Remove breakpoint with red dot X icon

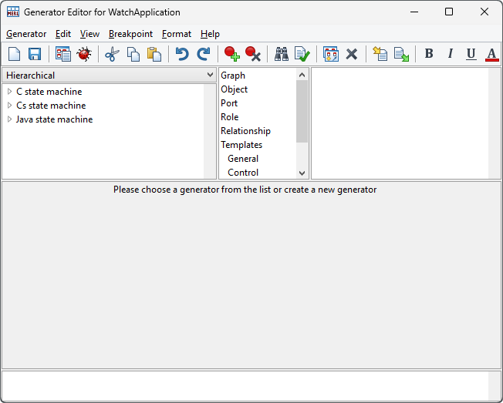coord(253,54)
